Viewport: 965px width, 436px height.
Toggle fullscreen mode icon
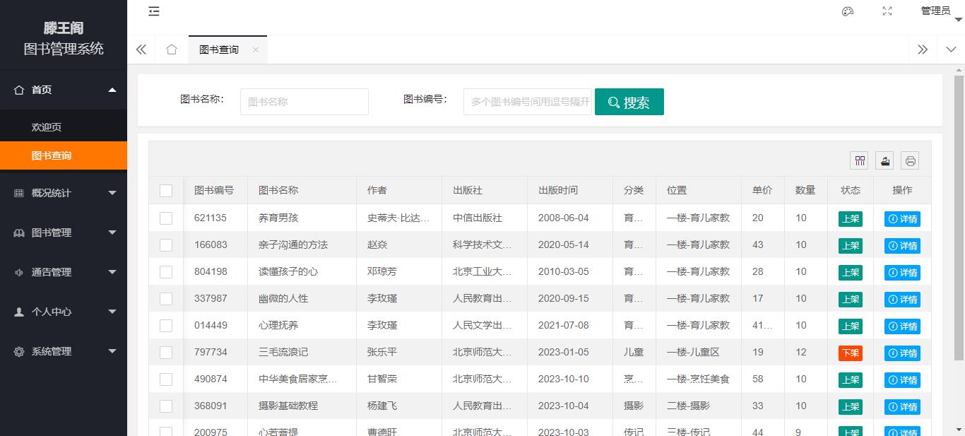(887, 11)
